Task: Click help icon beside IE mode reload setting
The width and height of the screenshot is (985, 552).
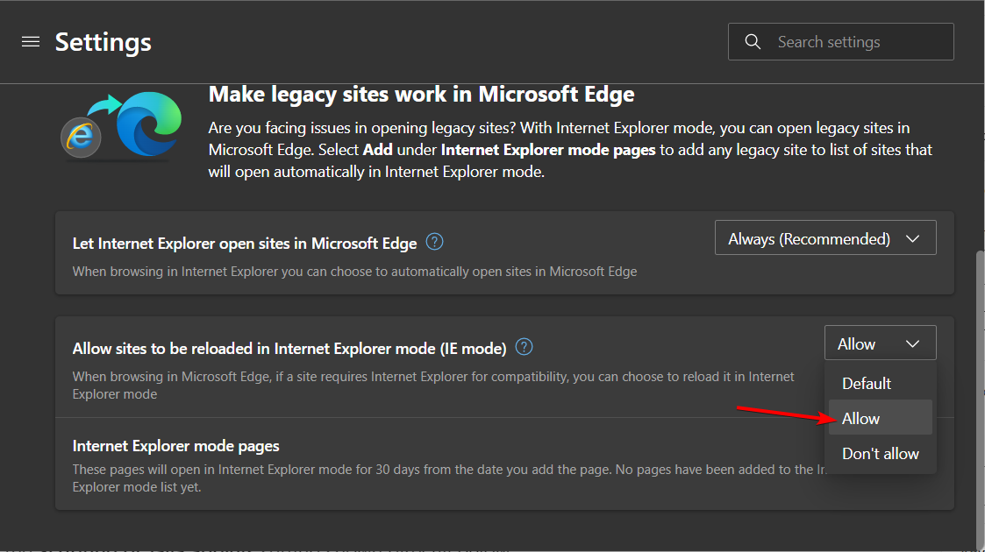Action: pos(524,347)
